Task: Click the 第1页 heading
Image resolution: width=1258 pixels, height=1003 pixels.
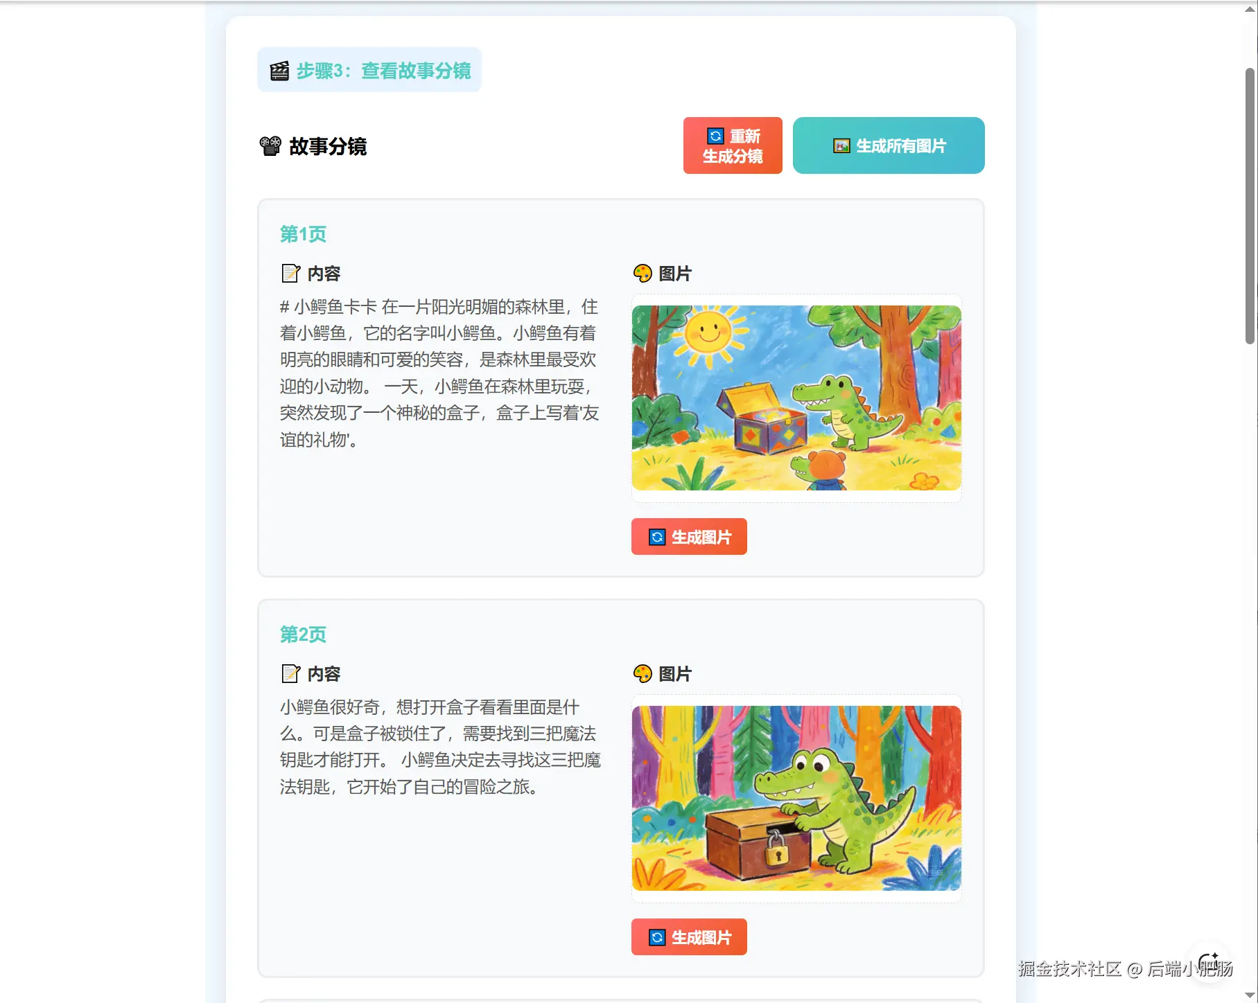Action: pos(303,234)
